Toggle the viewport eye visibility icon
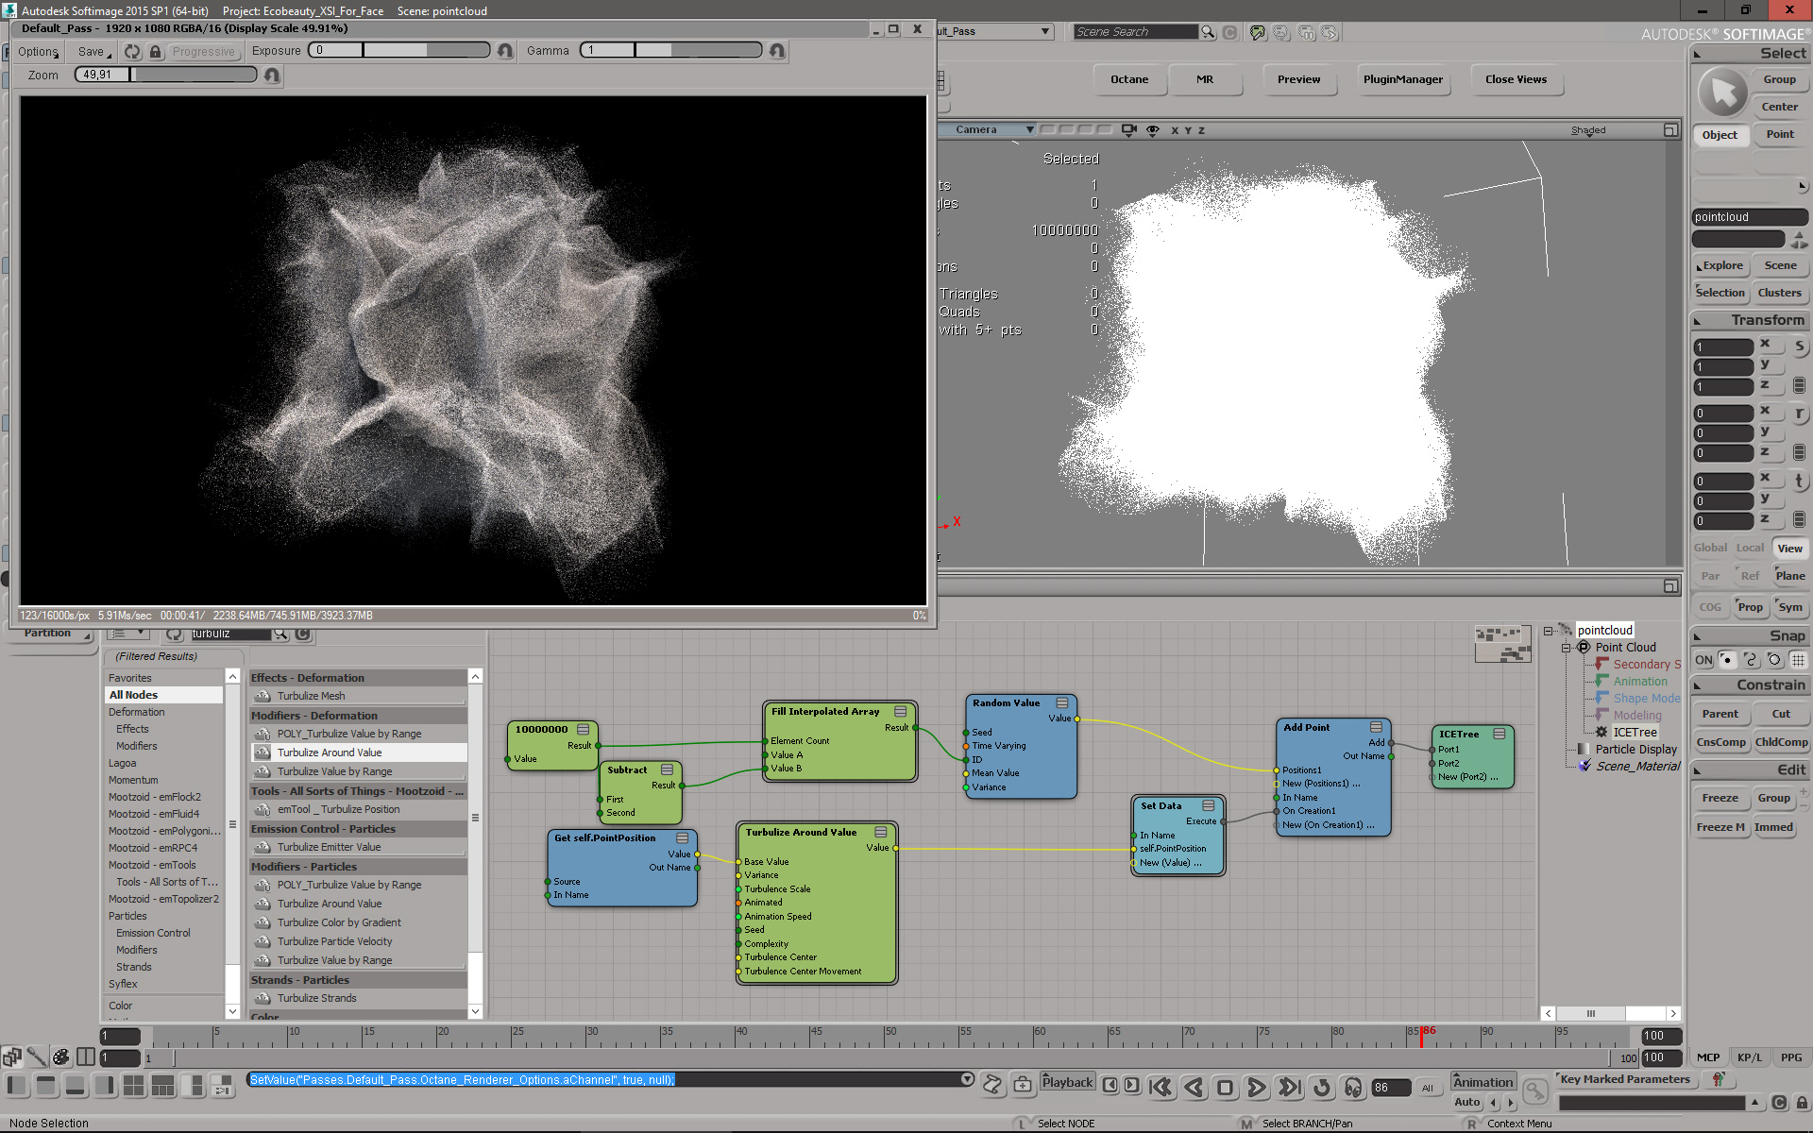Image resolution: width=1813 pixels, height=1133 pixels. tap(1153, 130)
